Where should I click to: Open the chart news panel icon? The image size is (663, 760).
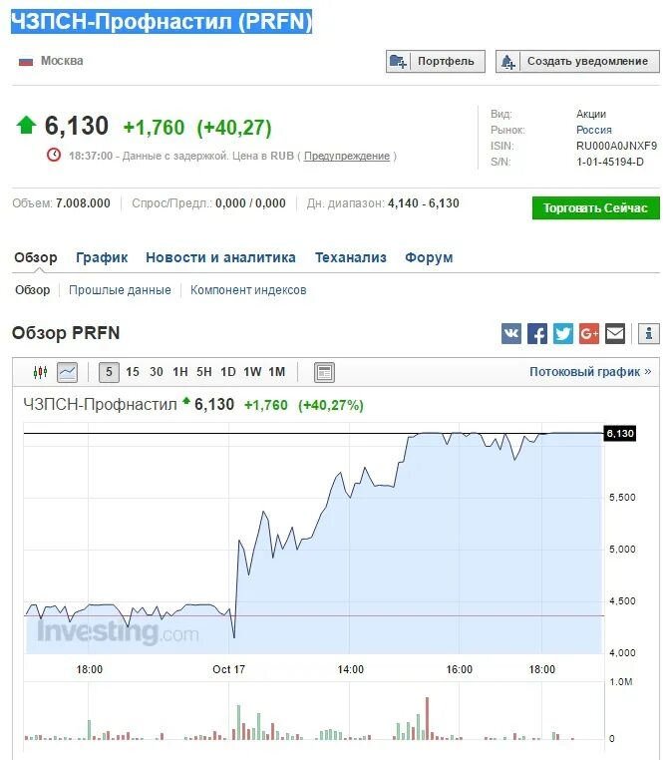click(324, 372)
